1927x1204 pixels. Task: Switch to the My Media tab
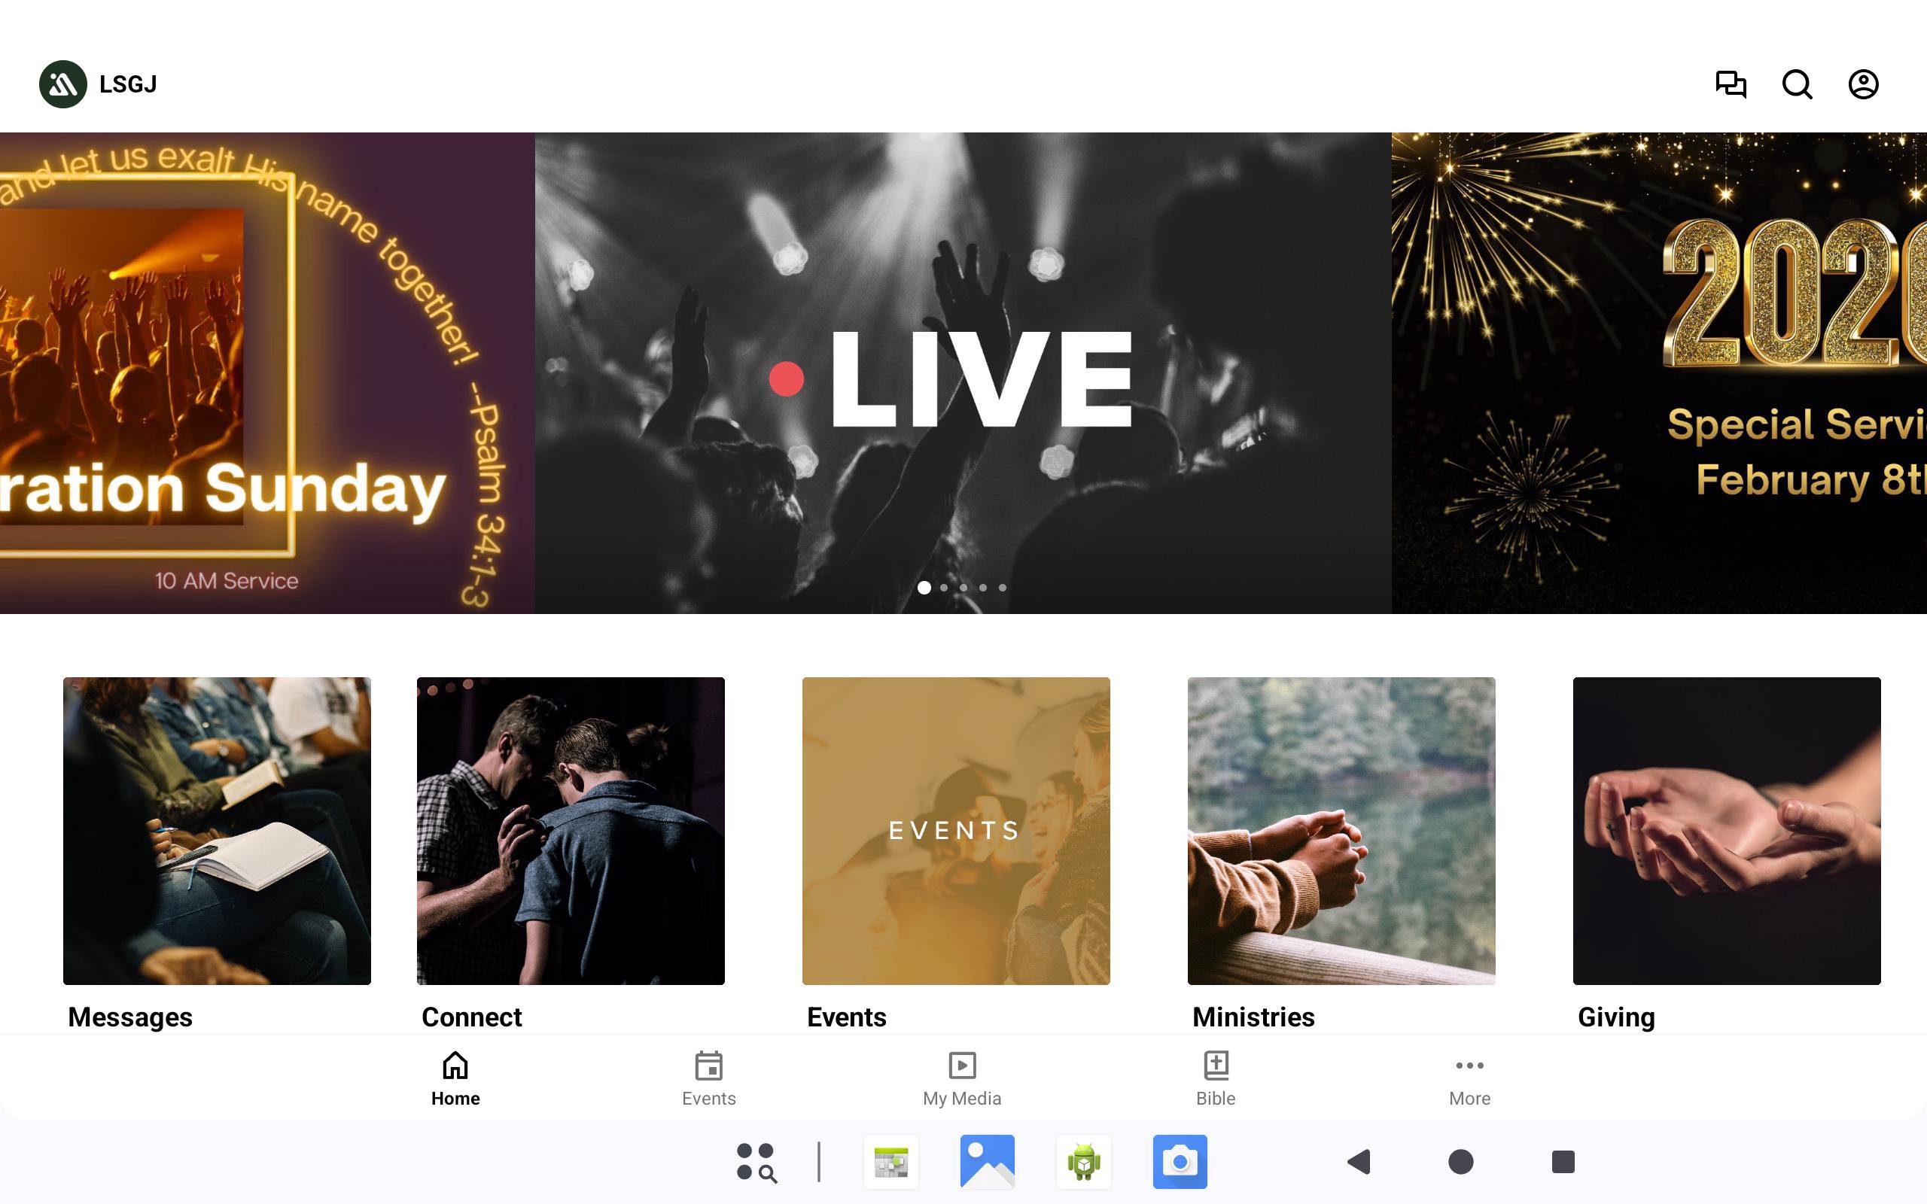(962, 1078)
